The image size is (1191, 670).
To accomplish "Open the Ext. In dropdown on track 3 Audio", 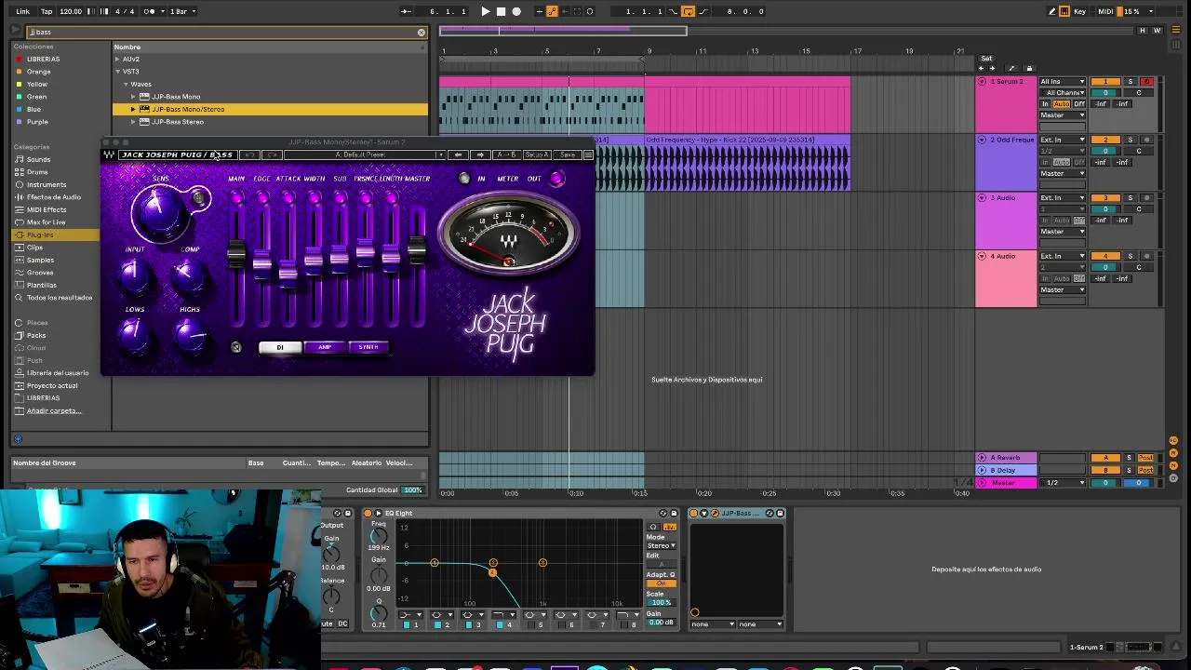I will tap(1063, 197).
